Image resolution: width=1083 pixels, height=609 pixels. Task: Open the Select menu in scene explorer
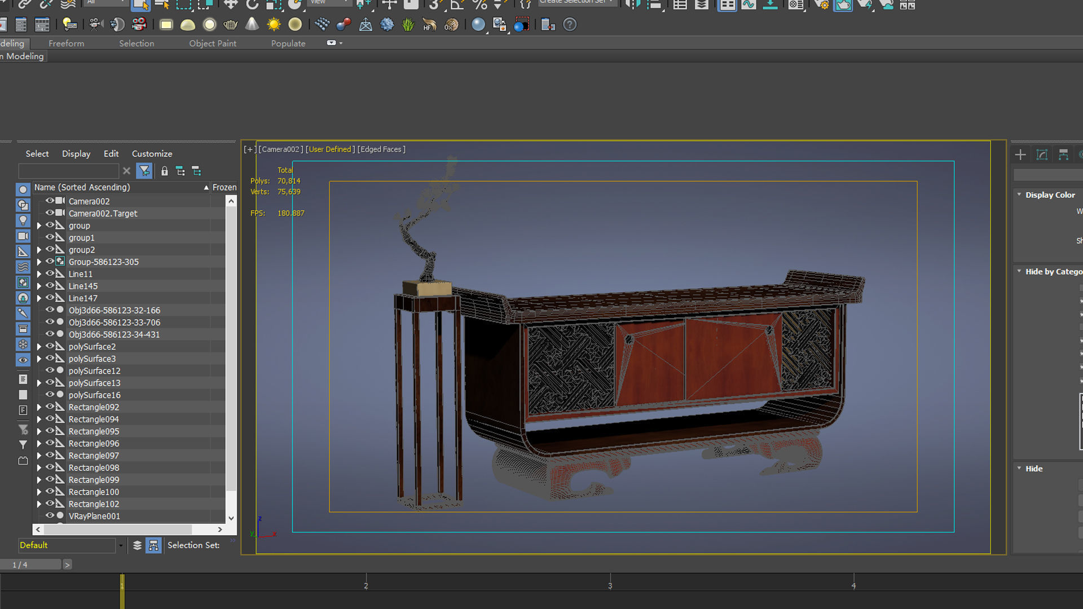click(x=37, y=153)
